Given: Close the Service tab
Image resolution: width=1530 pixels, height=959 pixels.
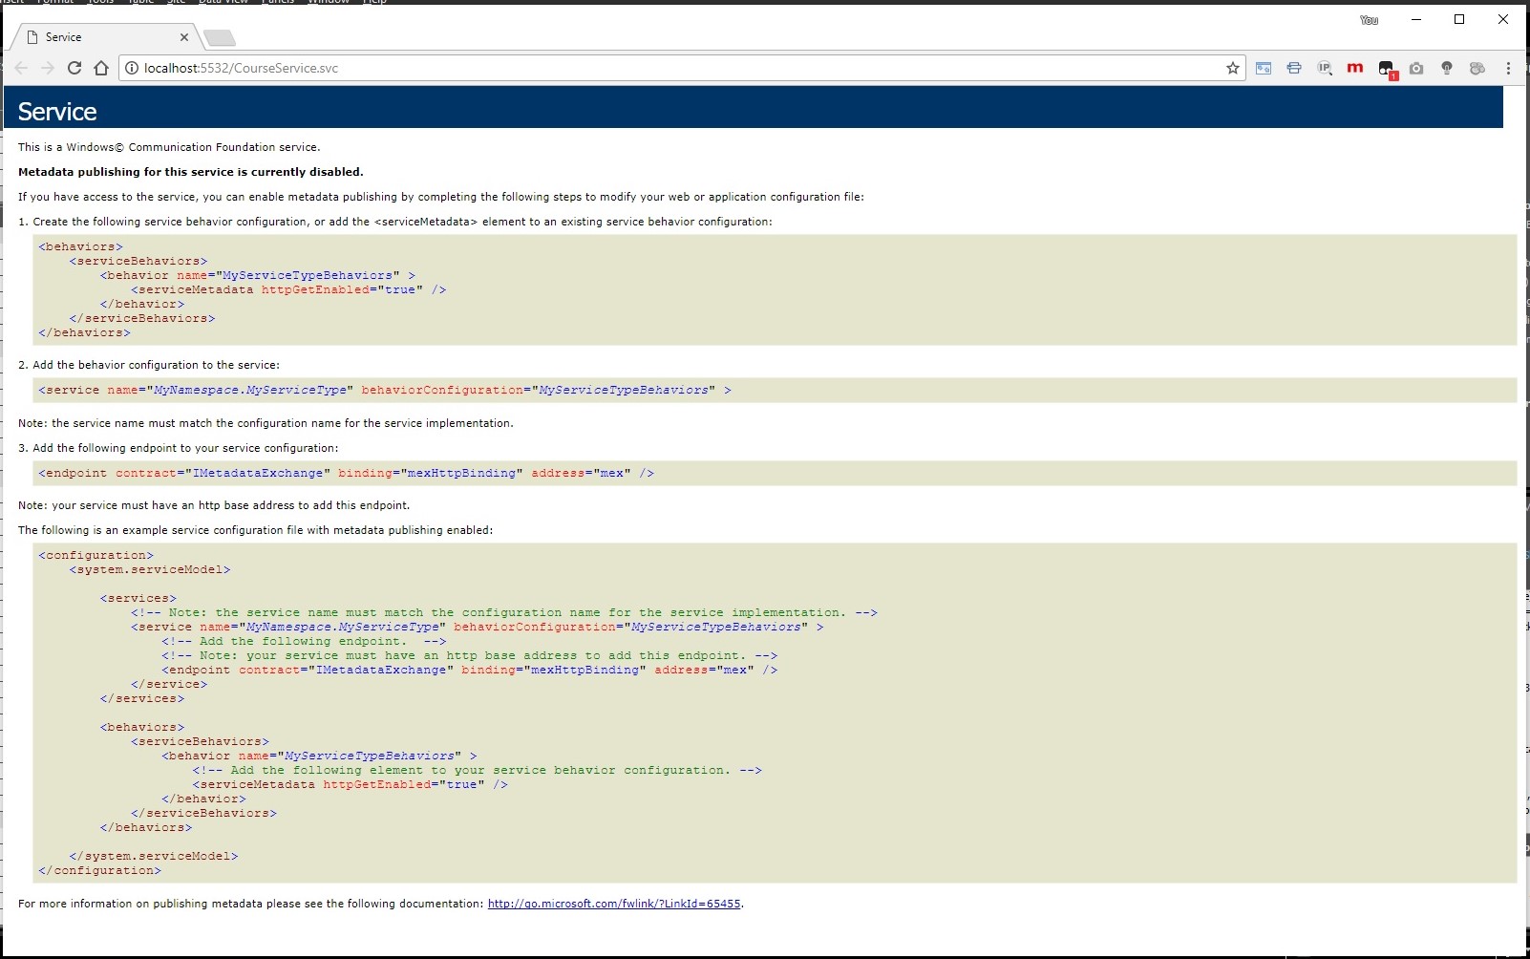Looking at the screenshot, I should [184, 37].
